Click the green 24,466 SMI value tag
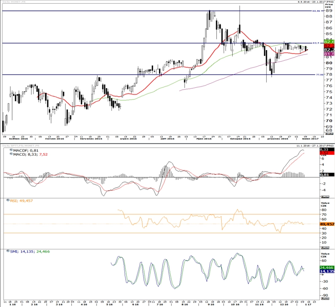This screenshot has width=335, height=307. click(x=327, y=267)
